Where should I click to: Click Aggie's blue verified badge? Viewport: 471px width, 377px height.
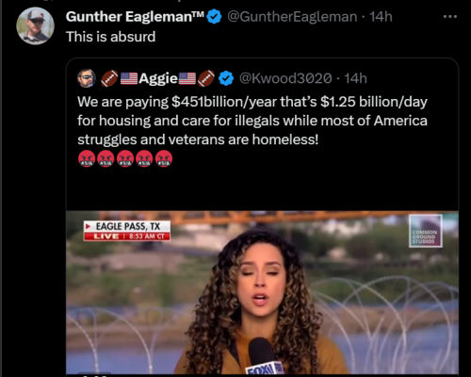(226, 78)
